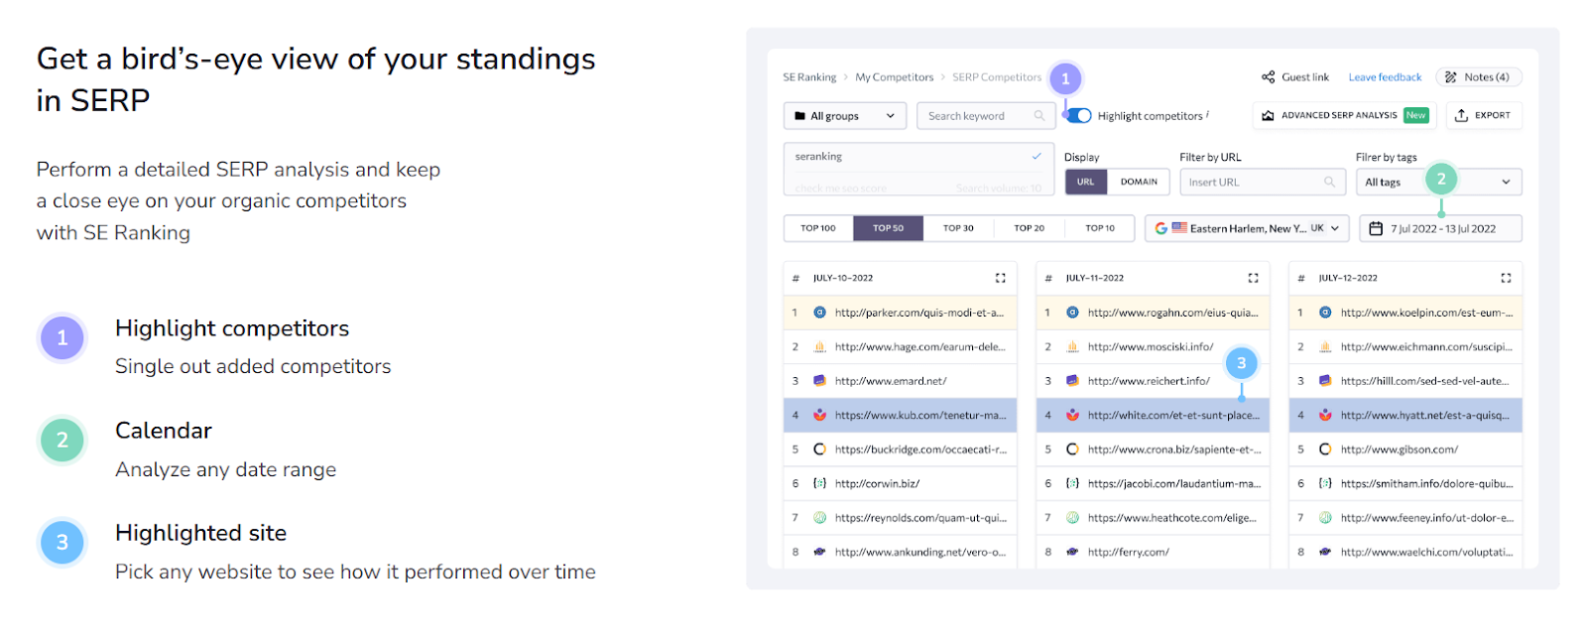Select the TOP 10 tab
This screenshot has width=1587, height=639.
[1100, 228]
